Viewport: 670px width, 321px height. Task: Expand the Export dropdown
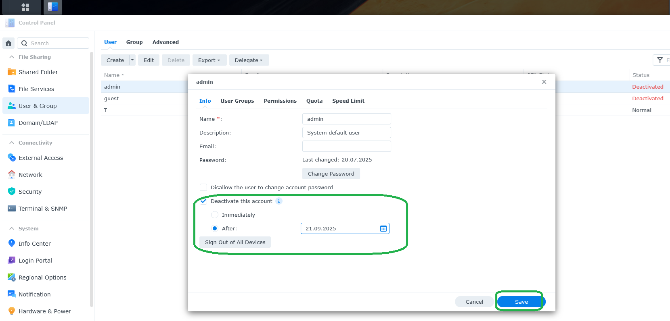(x=209, y=60)
